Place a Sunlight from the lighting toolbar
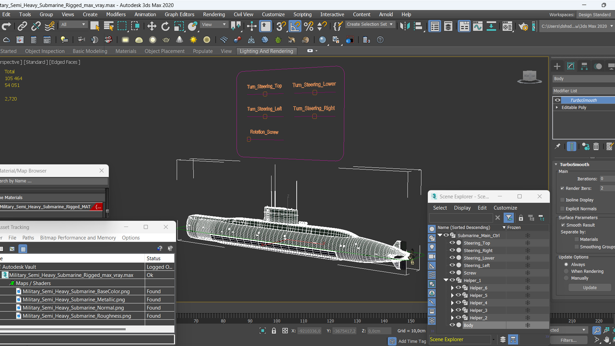615x346 pixels. [x=193, y=40]
